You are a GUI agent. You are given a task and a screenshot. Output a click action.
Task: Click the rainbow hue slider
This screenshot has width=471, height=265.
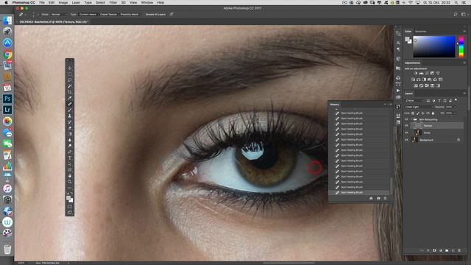point(461,46)
